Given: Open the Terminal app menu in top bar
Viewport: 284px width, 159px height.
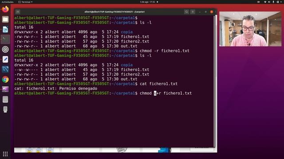Looking at the screenshot, I should tap(25, 2).
